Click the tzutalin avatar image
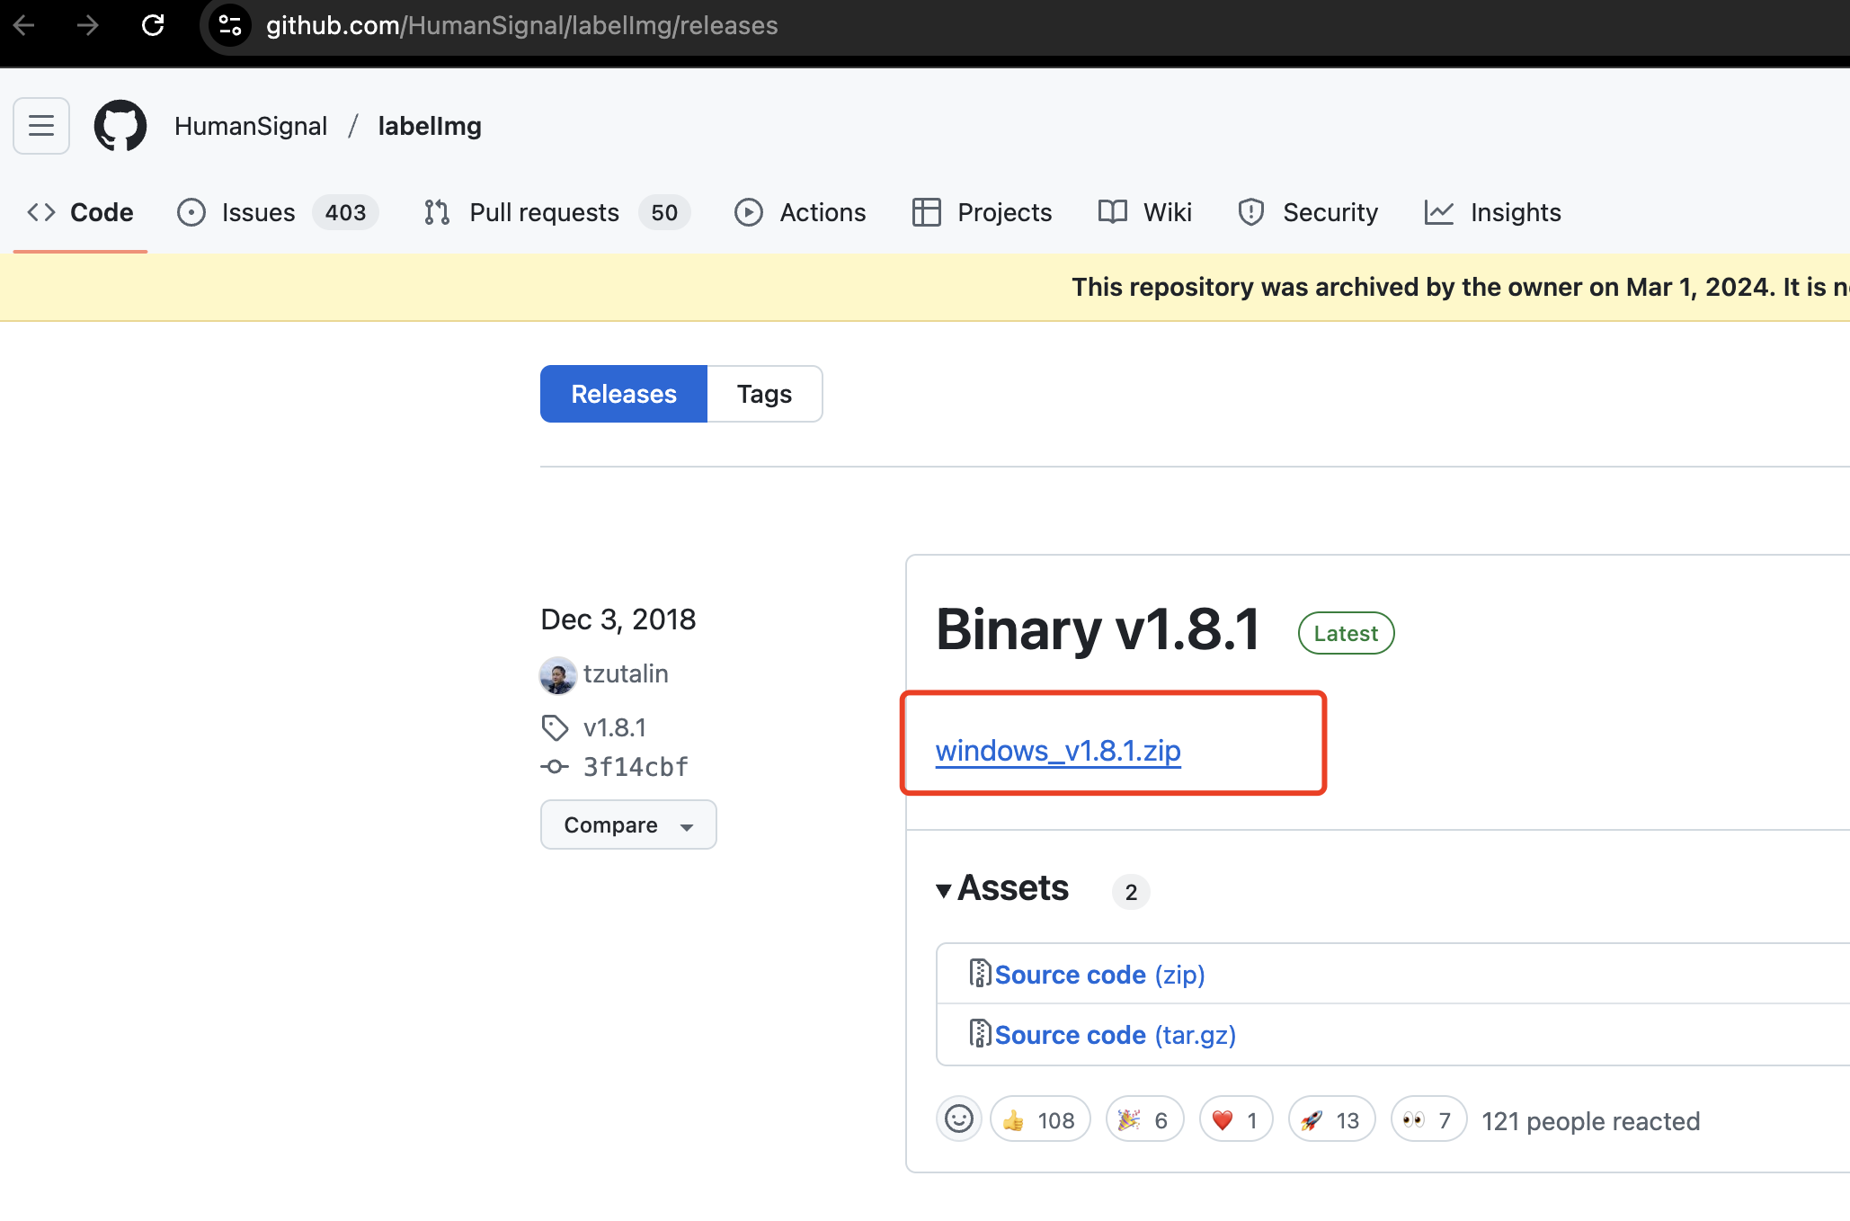 coord(557,675)
